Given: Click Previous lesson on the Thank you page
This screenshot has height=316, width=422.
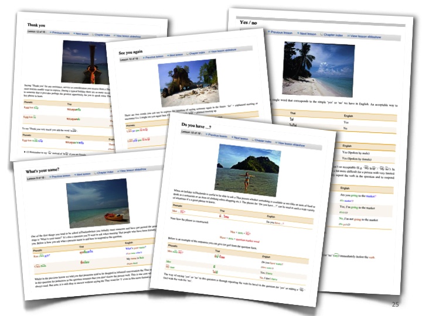Looking at the screenshot, I should click(x=60, y=33).
